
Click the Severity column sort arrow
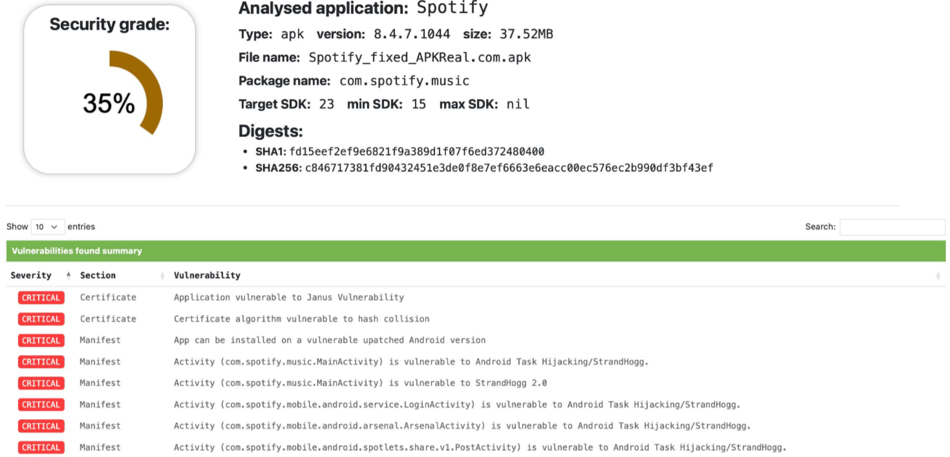point(68,275)
